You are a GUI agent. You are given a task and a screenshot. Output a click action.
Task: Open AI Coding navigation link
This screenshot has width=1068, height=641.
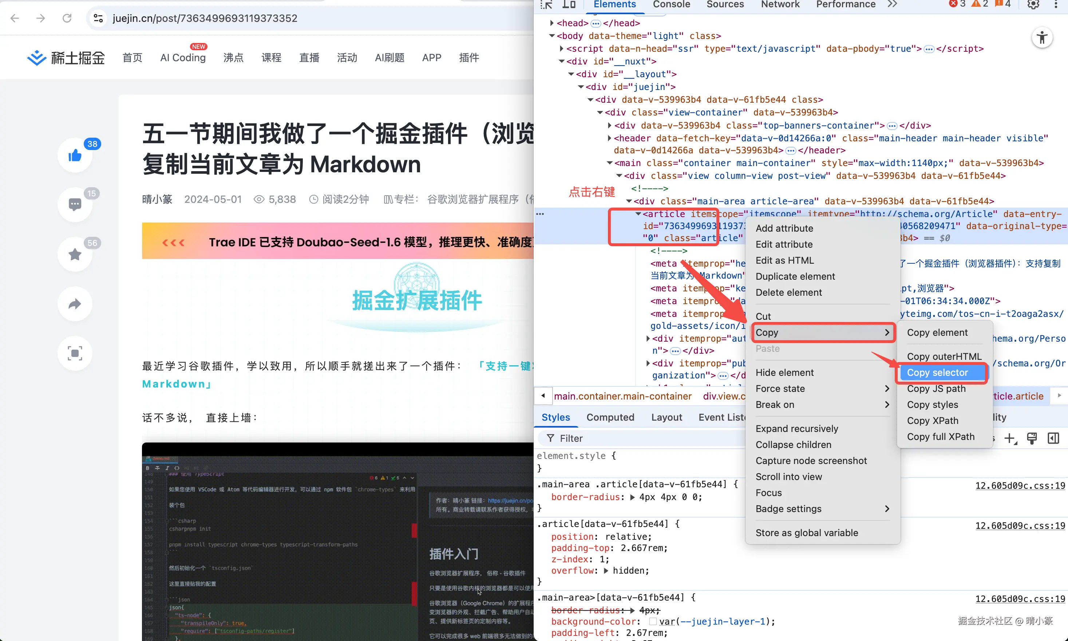(x=183, y=58)
